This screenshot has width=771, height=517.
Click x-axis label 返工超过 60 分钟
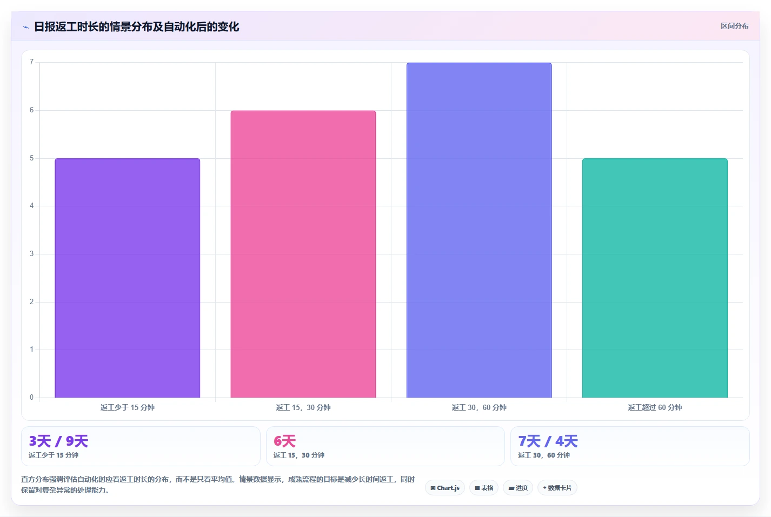655,407
